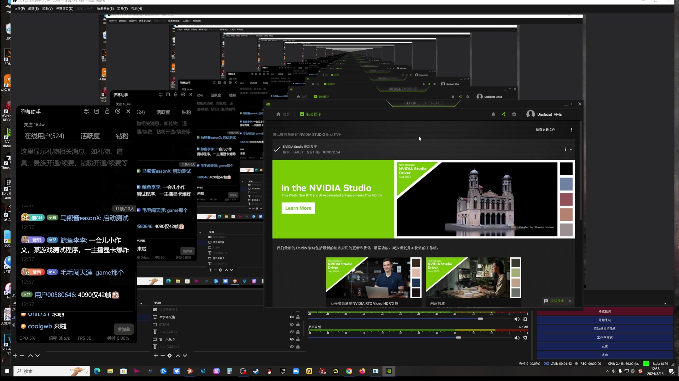Open Epic Games Launcher taskbar icon

283,371
